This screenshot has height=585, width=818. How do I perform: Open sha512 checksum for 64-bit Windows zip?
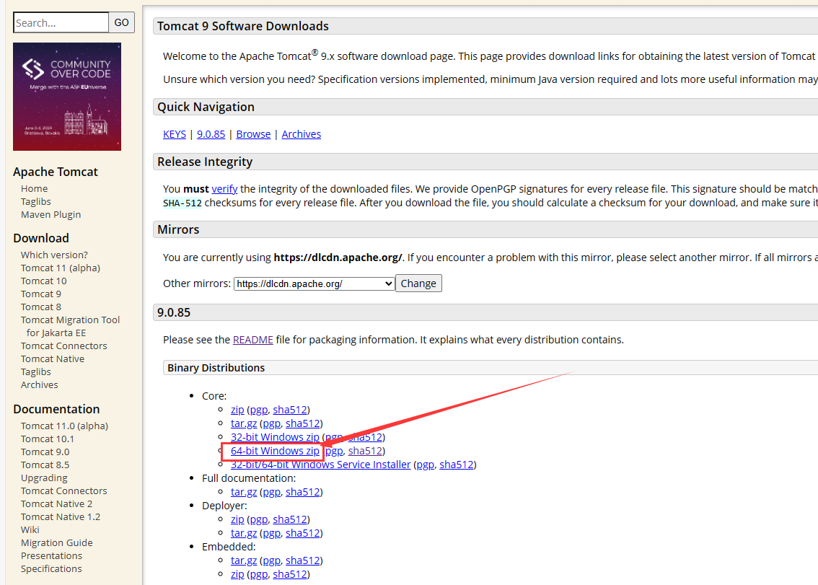tap(365, 451)
